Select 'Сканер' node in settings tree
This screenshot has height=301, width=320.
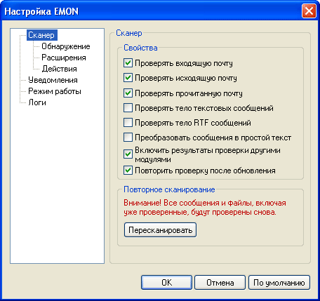[x=42, y=35]
